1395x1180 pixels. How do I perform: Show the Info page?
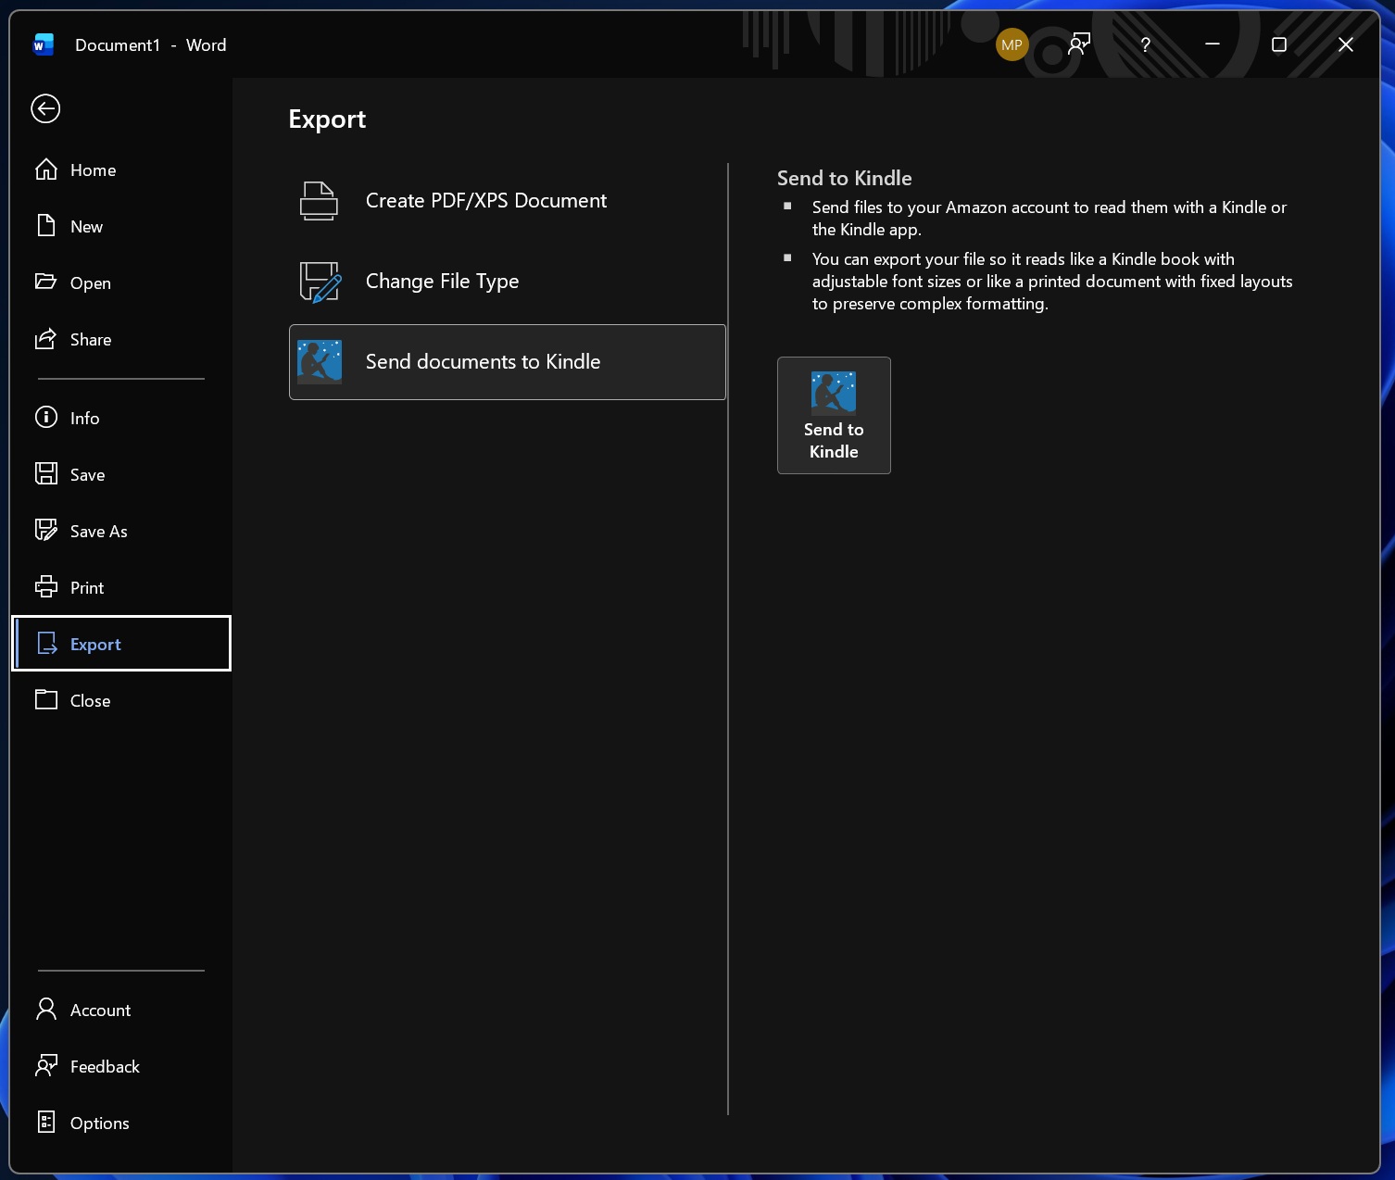tap(121, 418)
